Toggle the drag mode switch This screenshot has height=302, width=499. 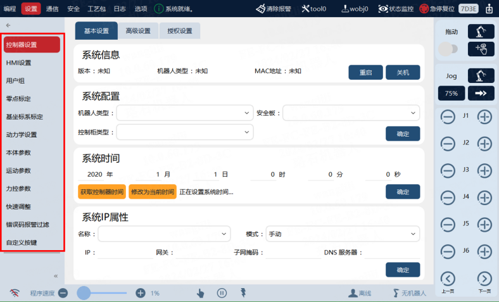[x=448, y=49]
